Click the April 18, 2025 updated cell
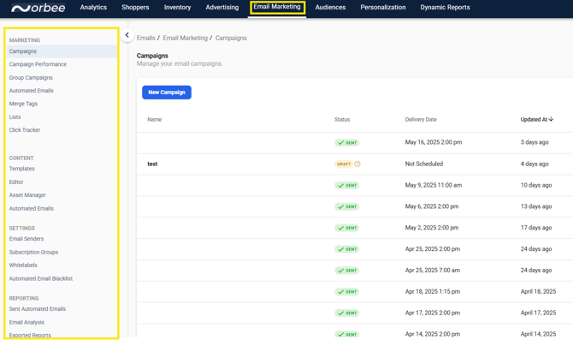This screenshot has height=340, width=573. pos(538,292)
